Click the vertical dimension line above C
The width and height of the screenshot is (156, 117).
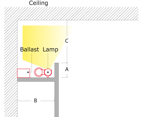pos(67,28)
